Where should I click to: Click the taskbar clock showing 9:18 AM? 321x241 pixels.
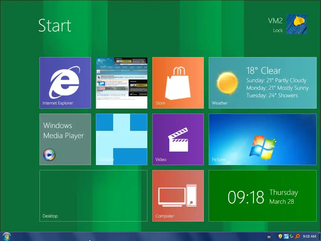[309, 236]
